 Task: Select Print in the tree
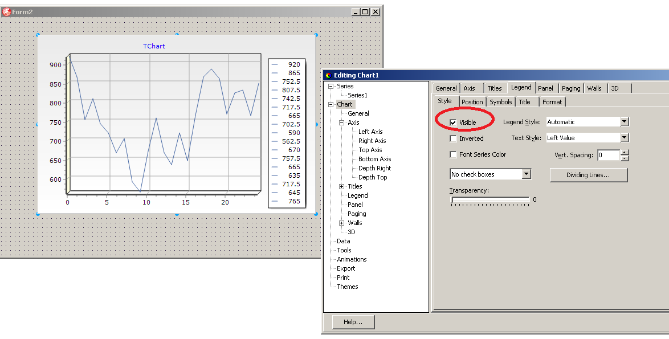pyautogui.click(x=343, y=277)
